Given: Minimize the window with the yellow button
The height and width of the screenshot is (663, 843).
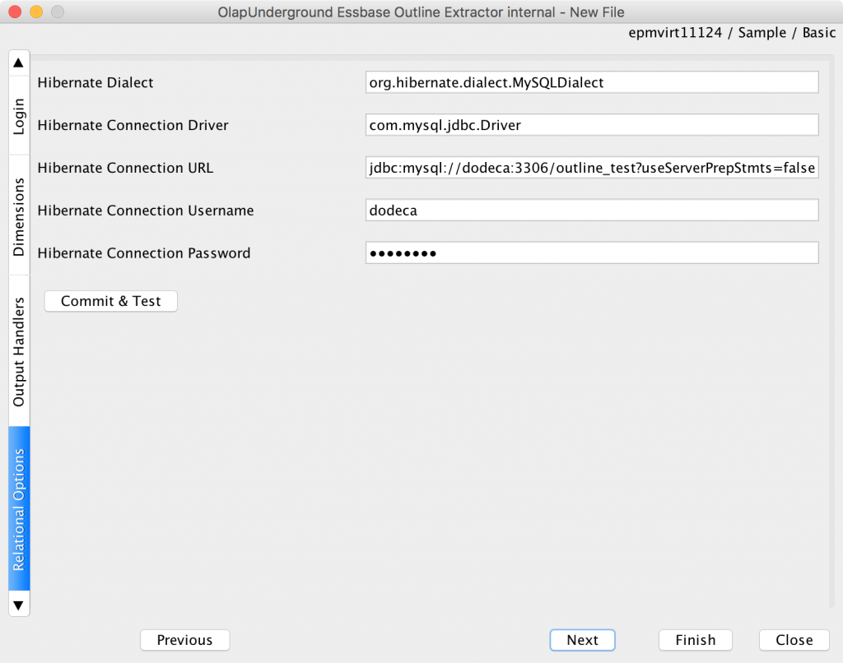Looking at the screenshot, I should tap(36, 12).
